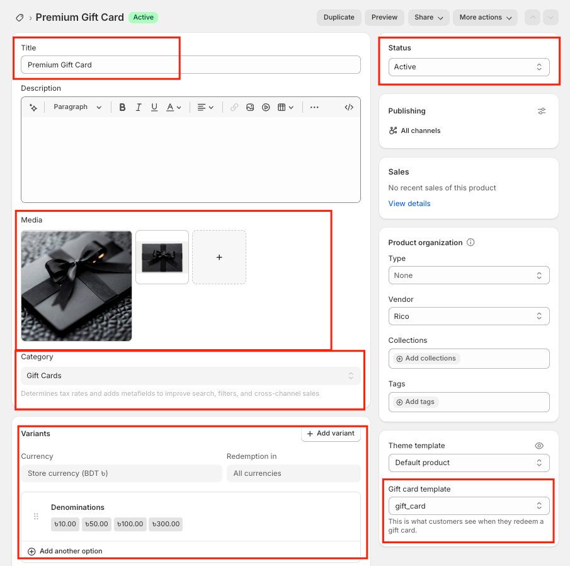Switch to HTML code view
This screenshot has height=566, width=570.
tap(349, 107)
